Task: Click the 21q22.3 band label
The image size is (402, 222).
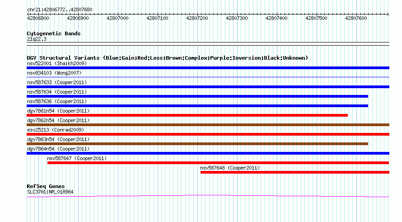Action: pyautogui.click(x=37, y=39)
